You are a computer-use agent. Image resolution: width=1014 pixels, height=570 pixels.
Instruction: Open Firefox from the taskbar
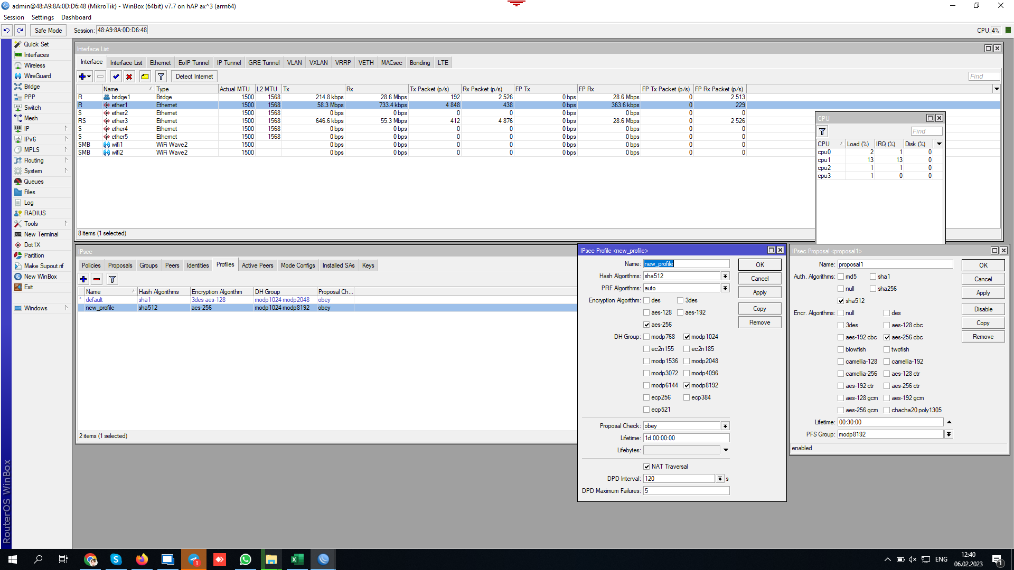pyautogui.click(x=142, y=559)
